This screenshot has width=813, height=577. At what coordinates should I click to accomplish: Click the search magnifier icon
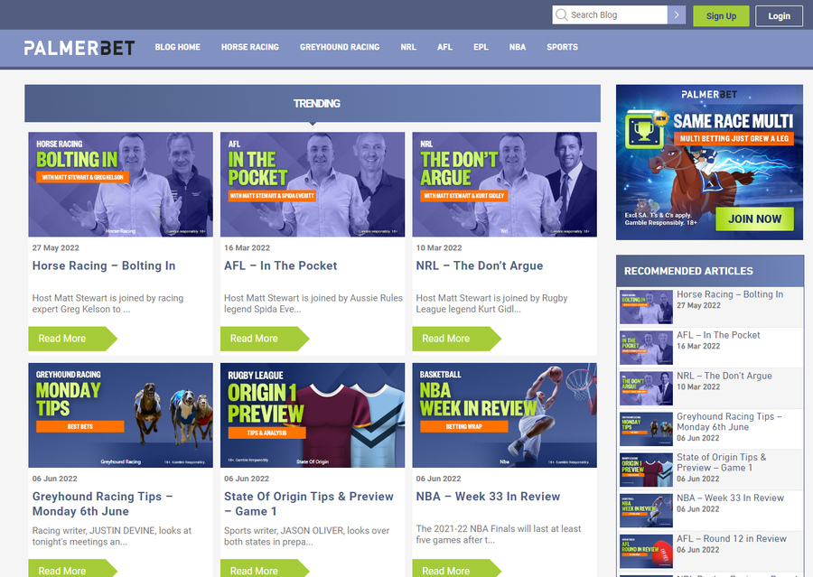click(x=561, y=15)
